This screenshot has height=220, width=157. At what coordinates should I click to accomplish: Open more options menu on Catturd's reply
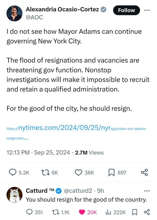coord(147,191)
